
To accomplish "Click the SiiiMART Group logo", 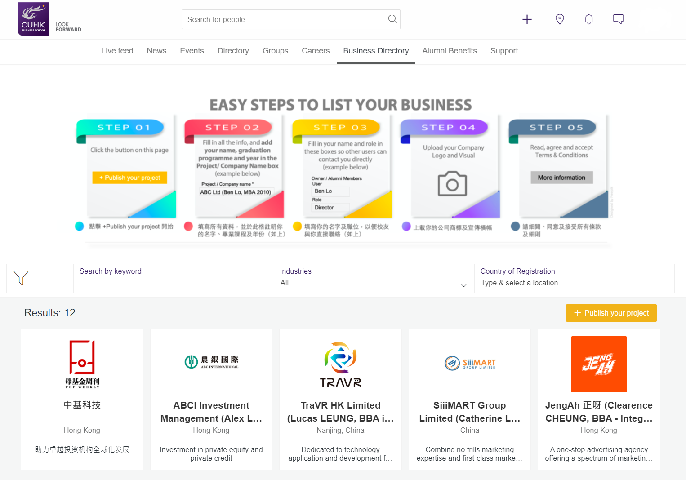I will pos(470,363).
